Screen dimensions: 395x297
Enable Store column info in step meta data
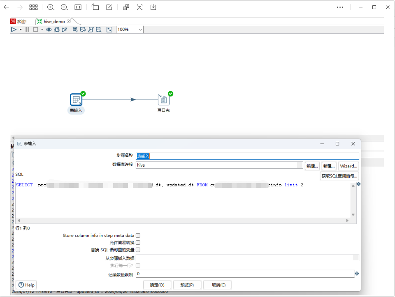click(x=138, y=236)
